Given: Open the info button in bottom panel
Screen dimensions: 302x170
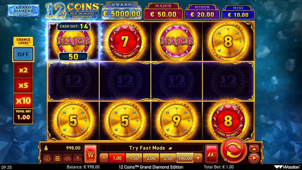Looking at the screenshot, I should point(47,158).
